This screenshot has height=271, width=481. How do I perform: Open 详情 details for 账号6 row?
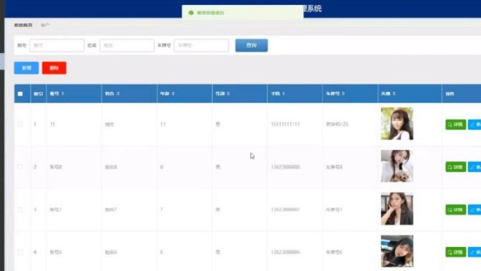click(456, 252)
